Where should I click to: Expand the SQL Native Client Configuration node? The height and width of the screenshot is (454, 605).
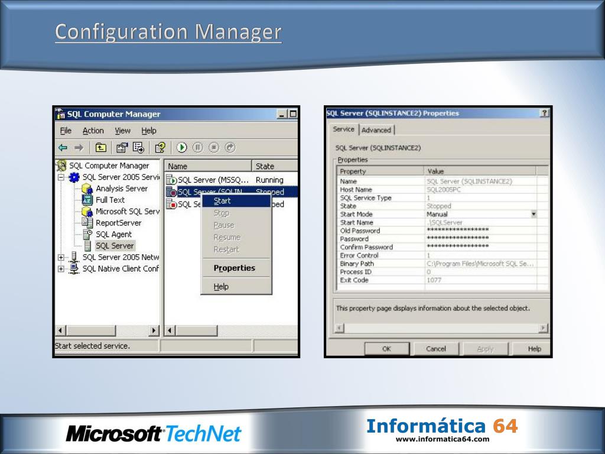click(x=61, y=269)
